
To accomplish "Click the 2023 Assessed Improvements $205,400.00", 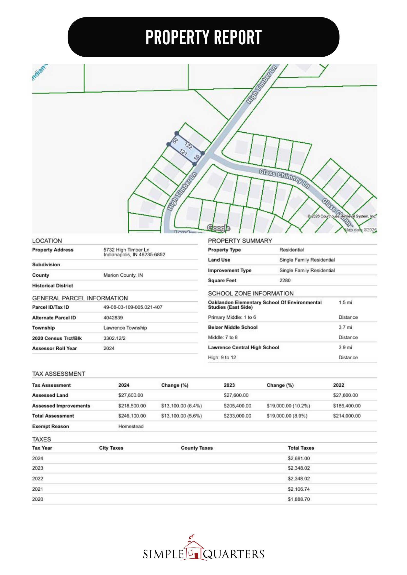I will pos(237,406).
